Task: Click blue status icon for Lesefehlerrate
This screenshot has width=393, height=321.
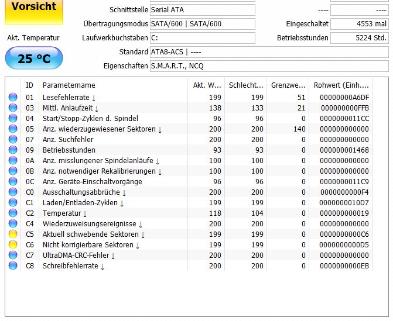Action: (x=13, y=97)
